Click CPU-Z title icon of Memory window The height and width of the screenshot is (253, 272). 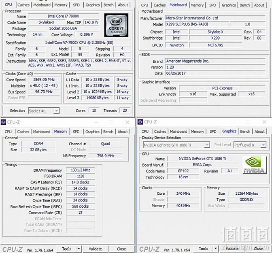pyautogui.click(x=3, y=122)
